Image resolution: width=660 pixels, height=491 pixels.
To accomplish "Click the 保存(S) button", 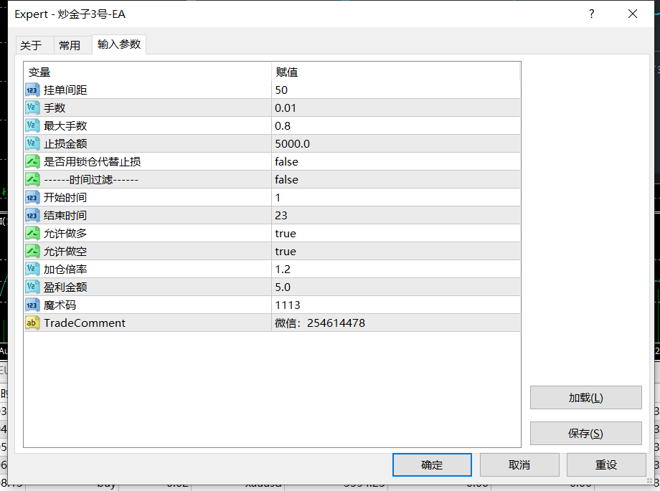I will pyautogui.click(x=586, y=433).
